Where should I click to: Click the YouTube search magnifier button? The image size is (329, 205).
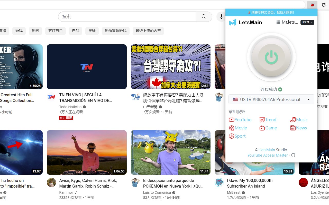(x=204, y=17)
